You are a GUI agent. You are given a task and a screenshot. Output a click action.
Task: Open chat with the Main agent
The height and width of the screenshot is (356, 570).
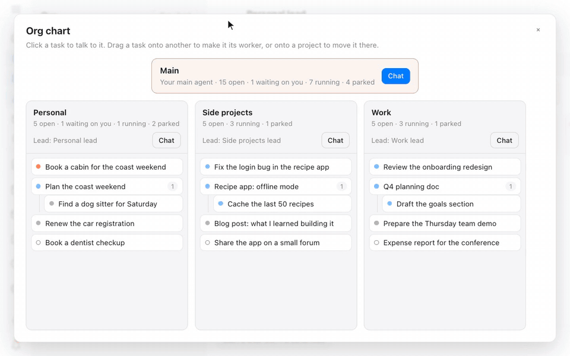click(395, 76)
